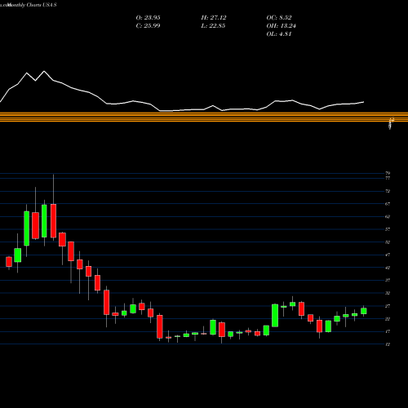This screenshot has width=408, height=408.
Task: Click the 79 price axis label
Action: [388, 173]
